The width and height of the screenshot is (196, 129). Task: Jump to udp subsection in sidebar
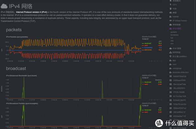coord(172,41)
